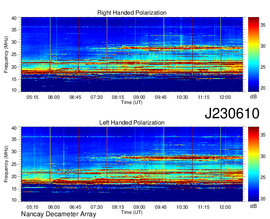Viewport: 270px width, 219px height.
Task: Click the 20 MHz tick on right-handed frequency axis
Action: tap(14, 67)
